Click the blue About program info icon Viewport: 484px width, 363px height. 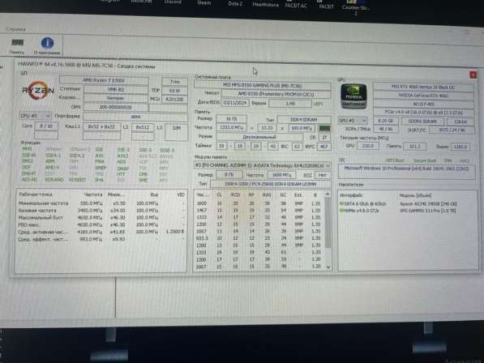[x=47, y=43]
